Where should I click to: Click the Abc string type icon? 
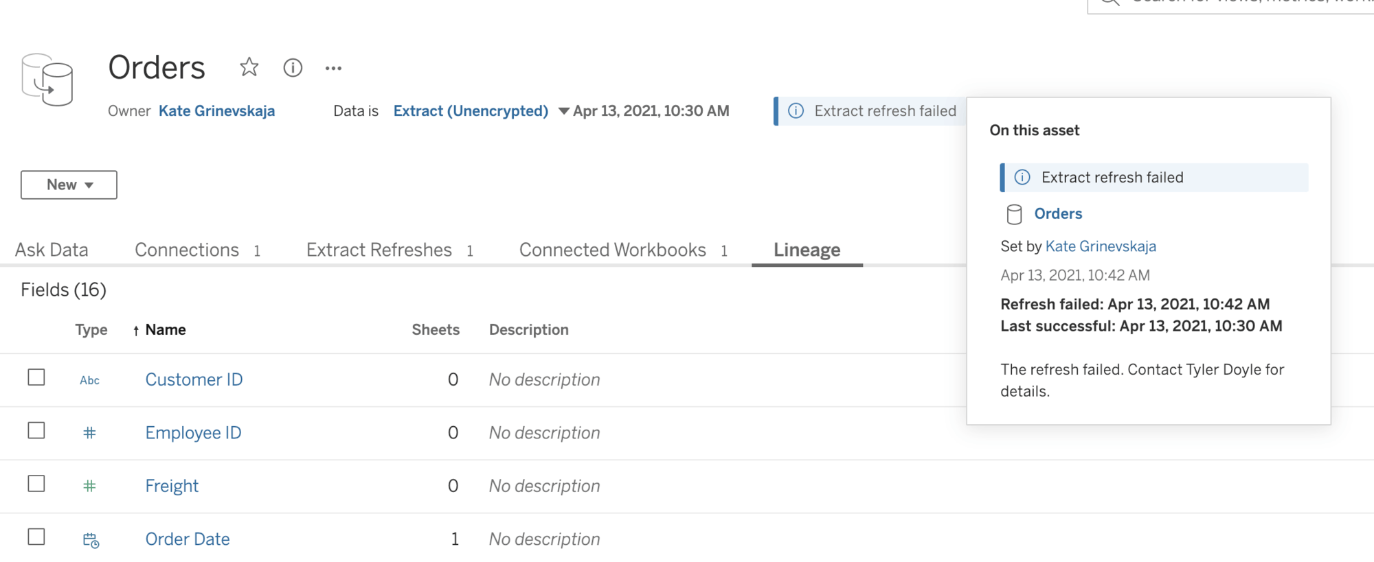tap(89, 380)
